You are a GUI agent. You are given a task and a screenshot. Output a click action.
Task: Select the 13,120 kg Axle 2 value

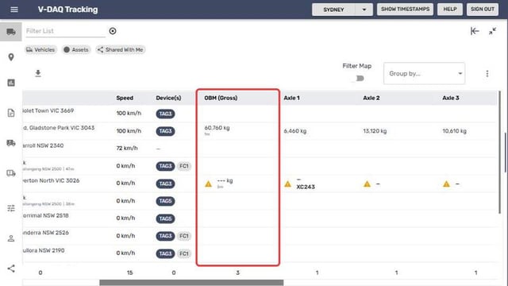tap(375, 131)
